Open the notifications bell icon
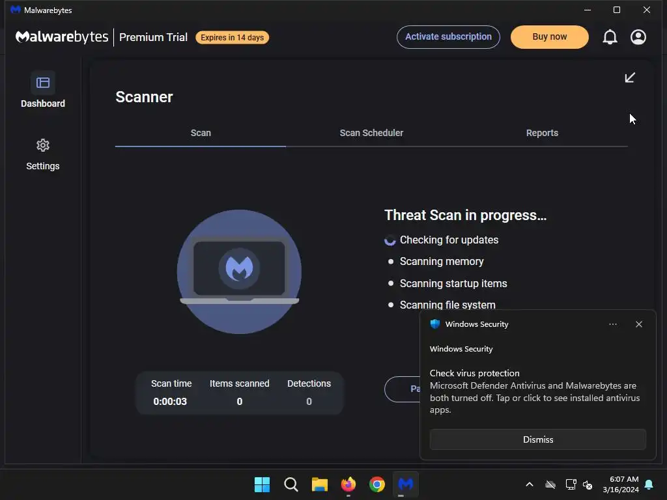Screen dimensions: 667x500 pos(610,37)
